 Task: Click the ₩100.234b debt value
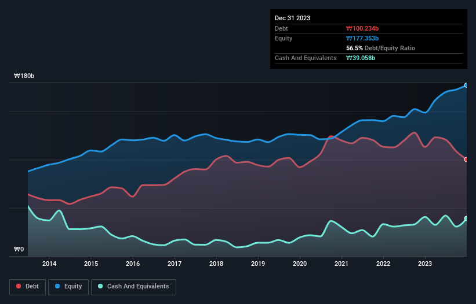tap(362, 28)
